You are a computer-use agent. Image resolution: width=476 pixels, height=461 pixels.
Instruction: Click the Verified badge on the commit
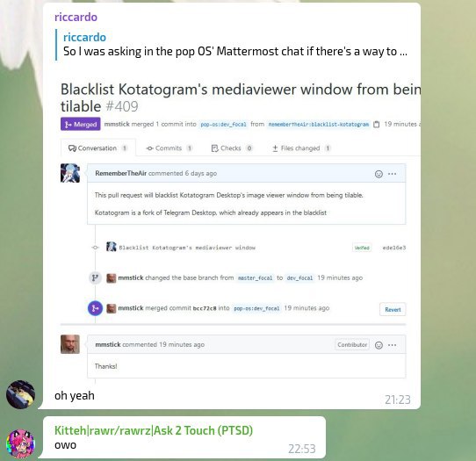[362, 248]
